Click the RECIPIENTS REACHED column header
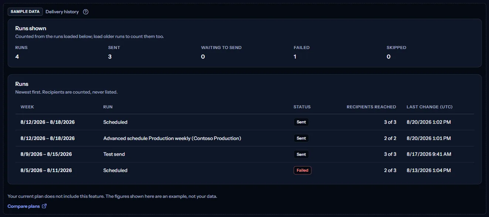This screenshot has width=489, height=217. coord(371,107)
